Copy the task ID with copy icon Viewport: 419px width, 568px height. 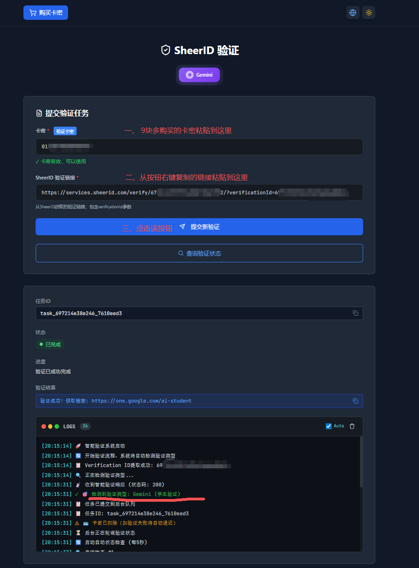[355, 313]
